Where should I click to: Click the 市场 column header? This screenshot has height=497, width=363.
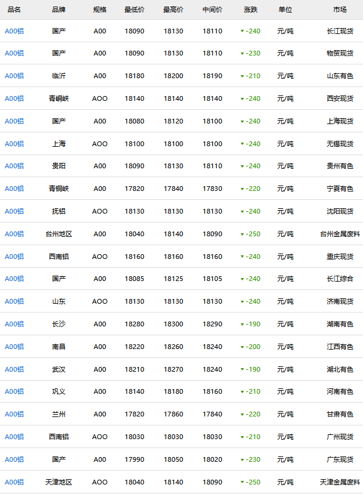point(340,10)
